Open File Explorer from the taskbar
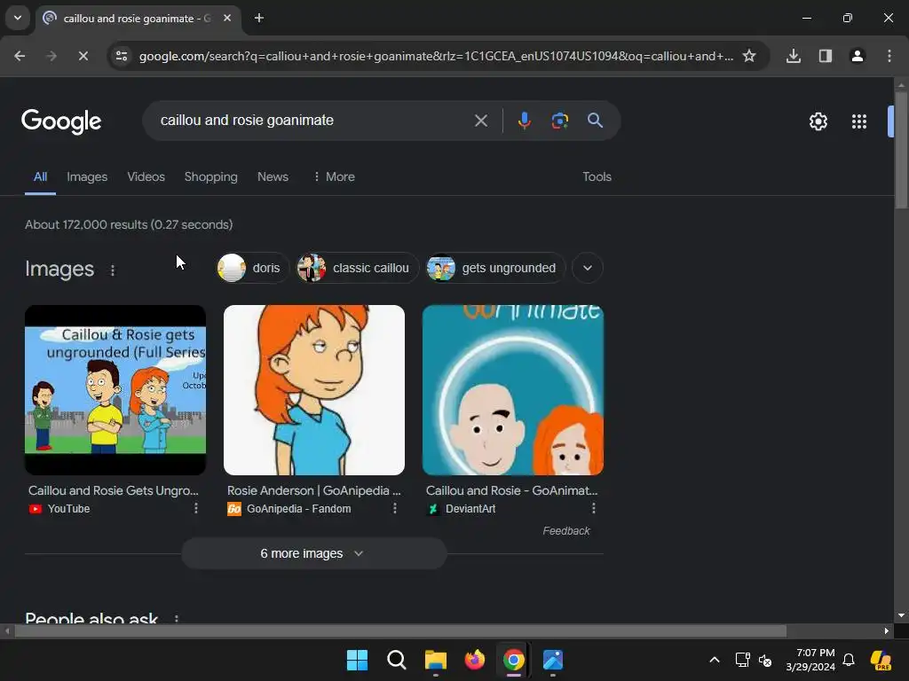The width and height of the screenshot is (909, 681). 435,660
